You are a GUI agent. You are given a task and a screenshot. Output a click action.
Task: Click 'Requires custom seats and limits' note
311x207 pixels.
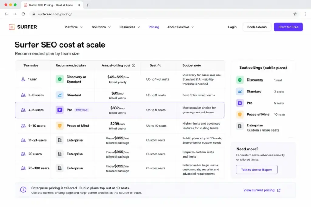[x=198, y=154]
